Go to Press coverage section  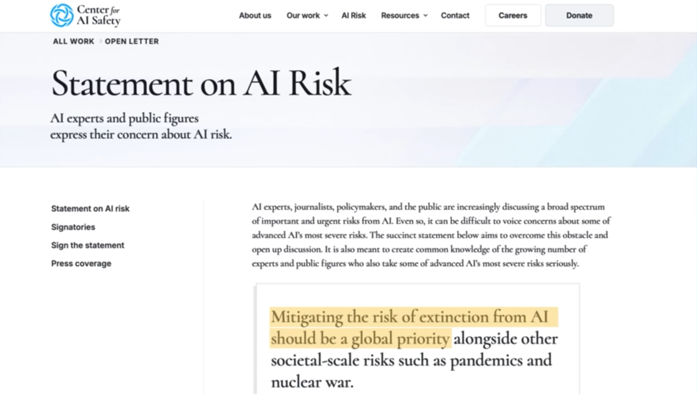tap(81, 263)
